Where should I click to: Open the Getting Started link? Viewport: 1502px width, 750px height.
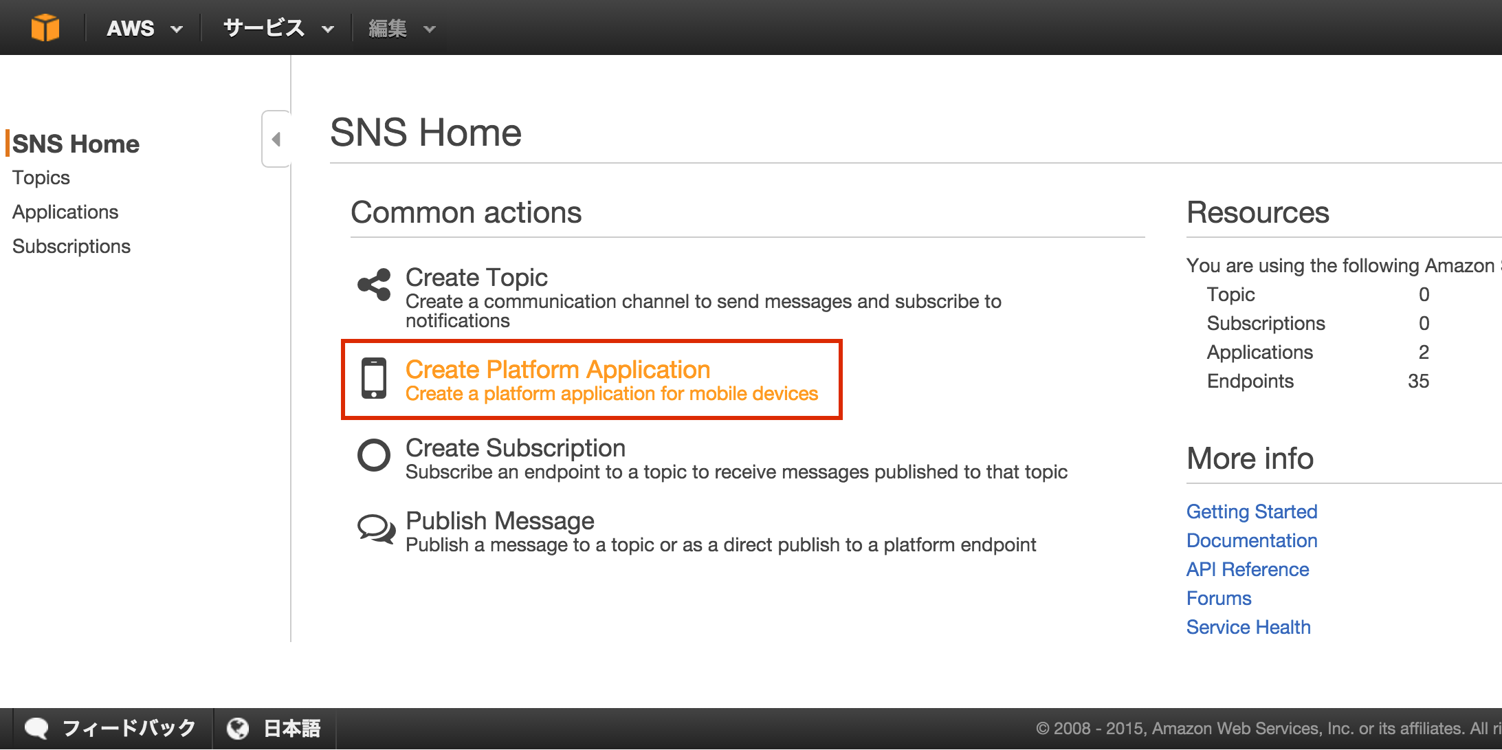[1251, 511]
